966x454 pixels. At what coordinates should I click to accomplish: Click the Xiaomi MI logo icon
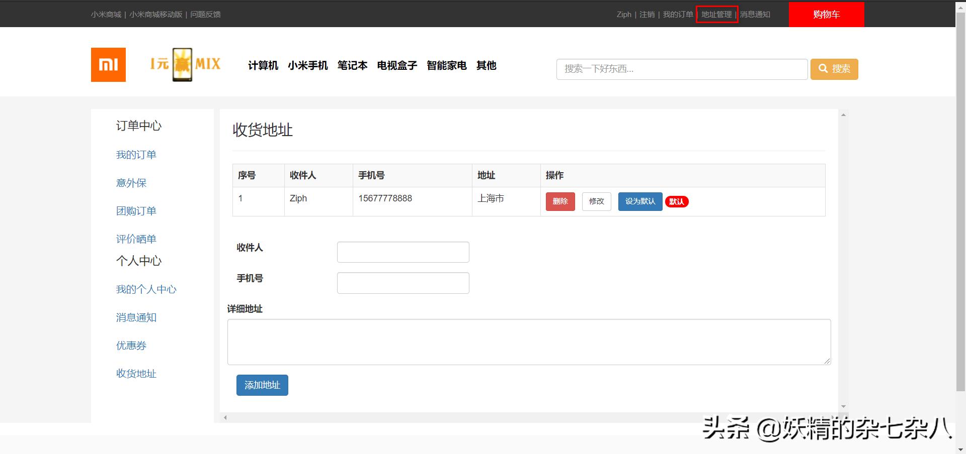tap(108, 64)
